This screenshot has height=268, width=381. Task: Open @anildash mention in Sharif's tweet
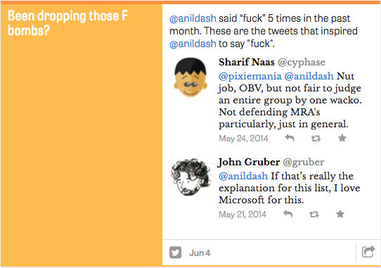click(309, 76)
